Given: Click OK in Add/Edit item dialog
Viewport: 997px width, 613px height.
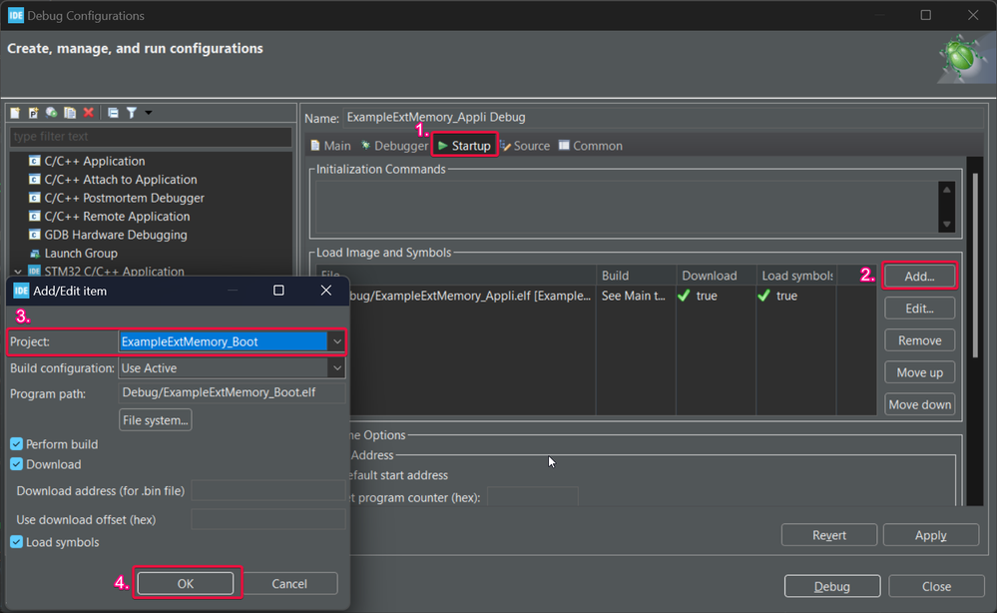Looking at the screenshot, I should [186, 583].
